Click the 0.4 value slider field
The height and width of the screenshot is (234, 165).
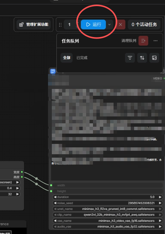(x=10, y=188)
